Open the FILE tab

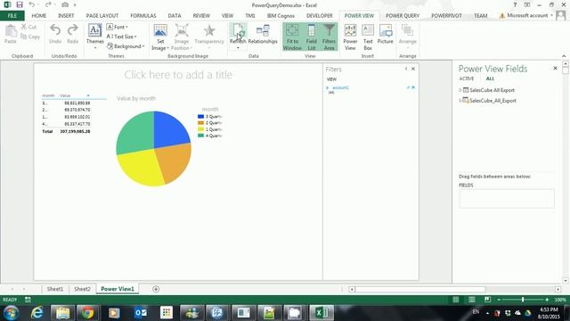(12, 16)
